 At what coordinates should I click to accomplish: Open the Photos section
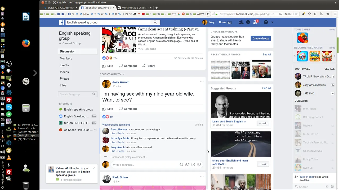click(64, 79)
